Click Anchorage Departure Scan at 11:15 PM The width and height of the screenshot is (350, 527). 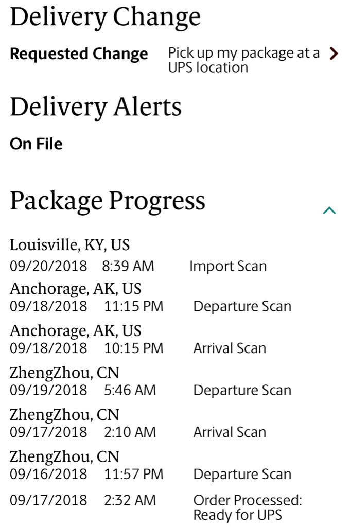(x=242, y=307)
